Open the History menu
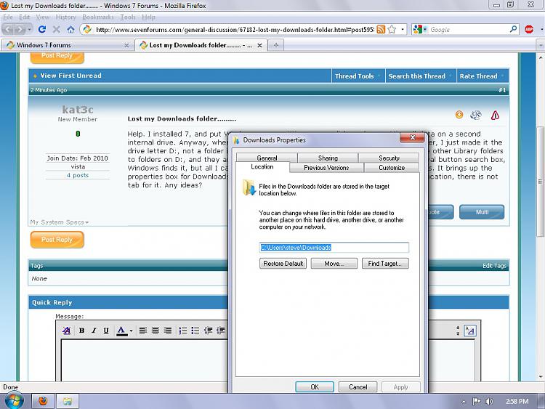This screenshot has height=409, width=545. coord(65,17)
